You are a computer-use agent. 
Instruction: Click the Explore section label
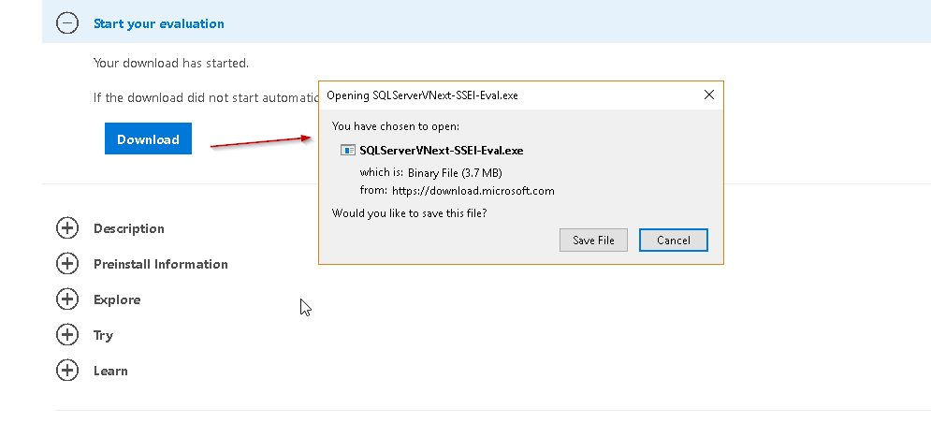(x=117, y=299)
